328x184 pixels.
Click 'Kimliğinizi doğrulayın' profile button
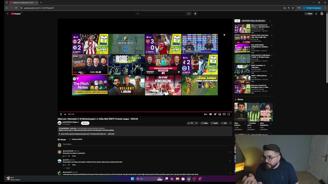(312, 8)
